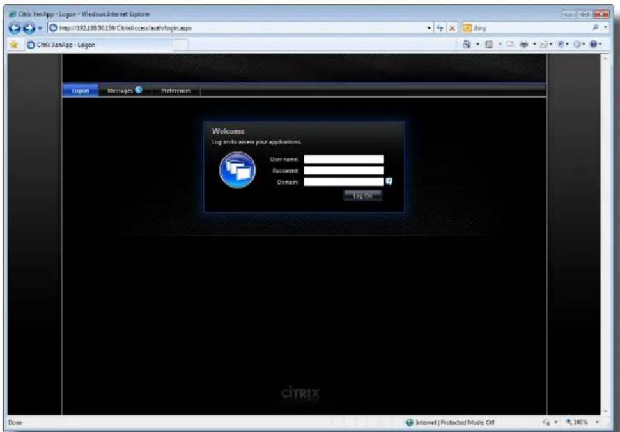Click the Domain input field
This screenshot has height=432, width=620.
344,182
